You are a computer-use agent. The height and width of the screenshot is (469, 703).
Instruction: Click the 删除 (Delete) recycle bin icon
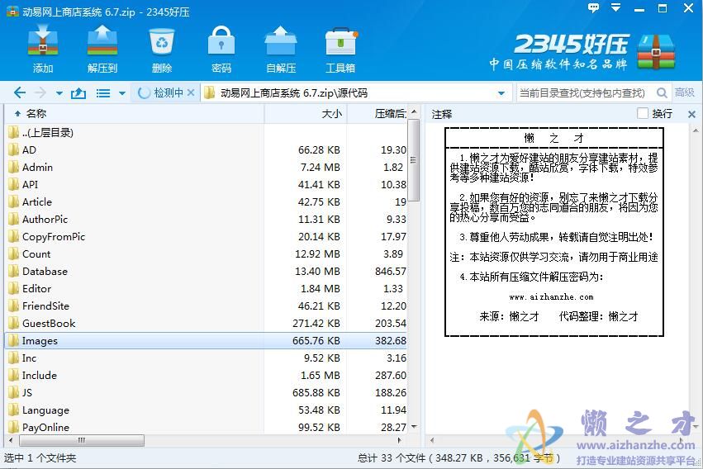(161, 49)
